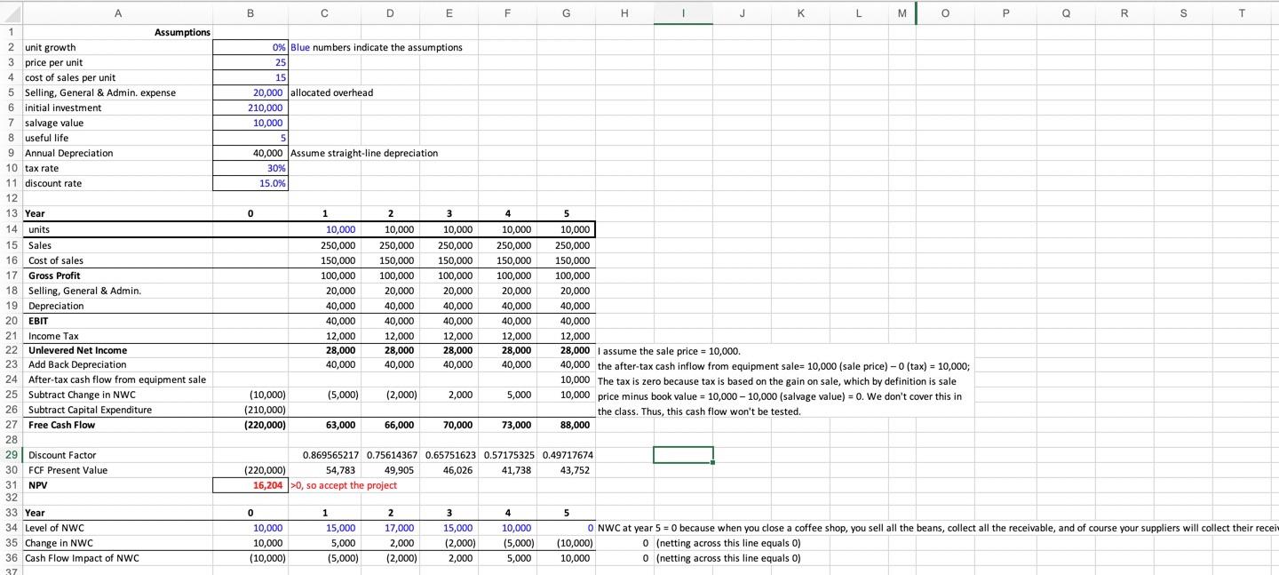The width and height of the screenshot is (1279, 575).
Task: Click the Discount Factor value 0.869565217
Action: tap(324, 454)
